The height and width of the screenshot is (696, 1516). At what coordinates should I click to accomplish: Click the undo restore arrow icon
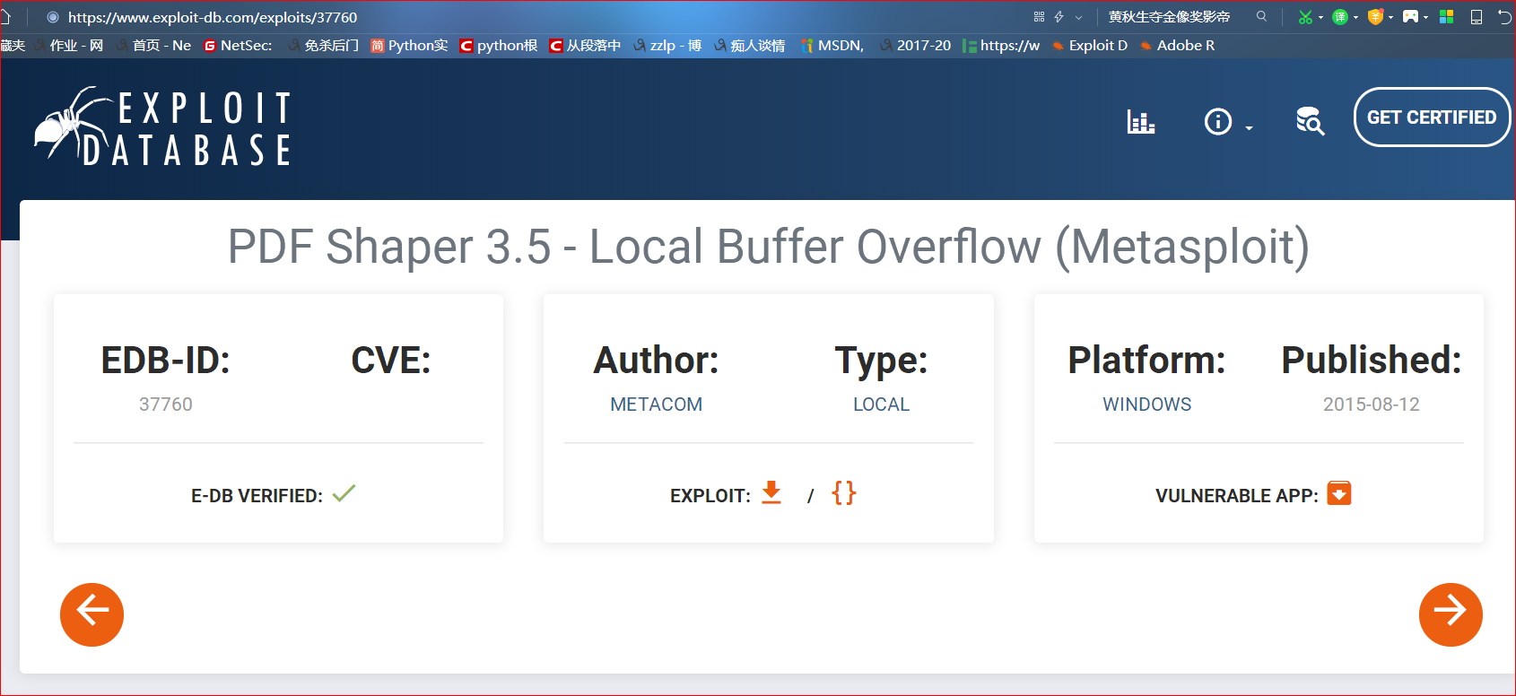click(x=1504, y=17)
